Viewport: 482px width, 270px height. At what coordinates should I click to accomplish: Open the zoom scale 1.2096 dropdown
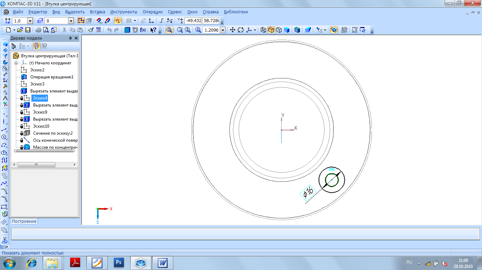pos(223,30)
